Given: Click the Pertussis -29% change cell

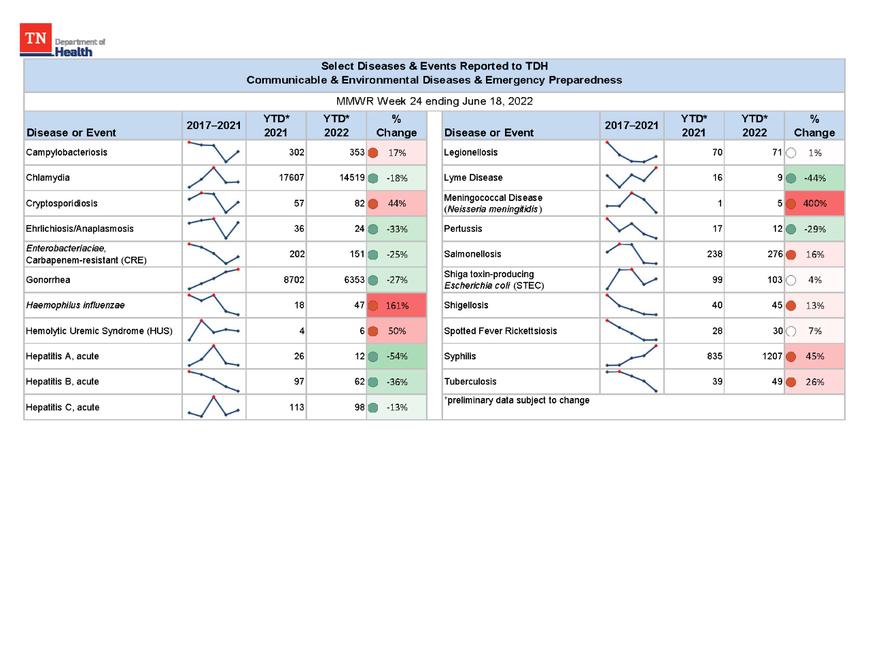Looking at the screenshot, I should [x=814, y=229].
